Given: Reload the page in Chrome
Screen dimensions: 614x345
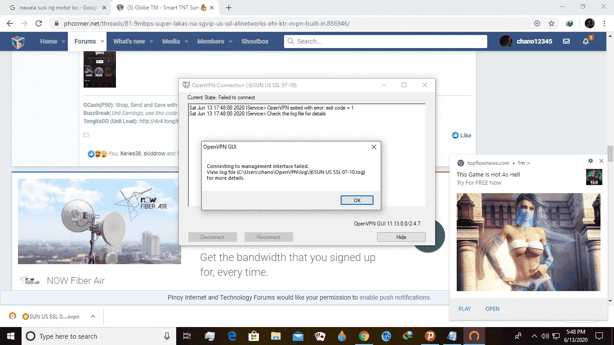Looking at the screenshot, I should (x=39, y=23).
